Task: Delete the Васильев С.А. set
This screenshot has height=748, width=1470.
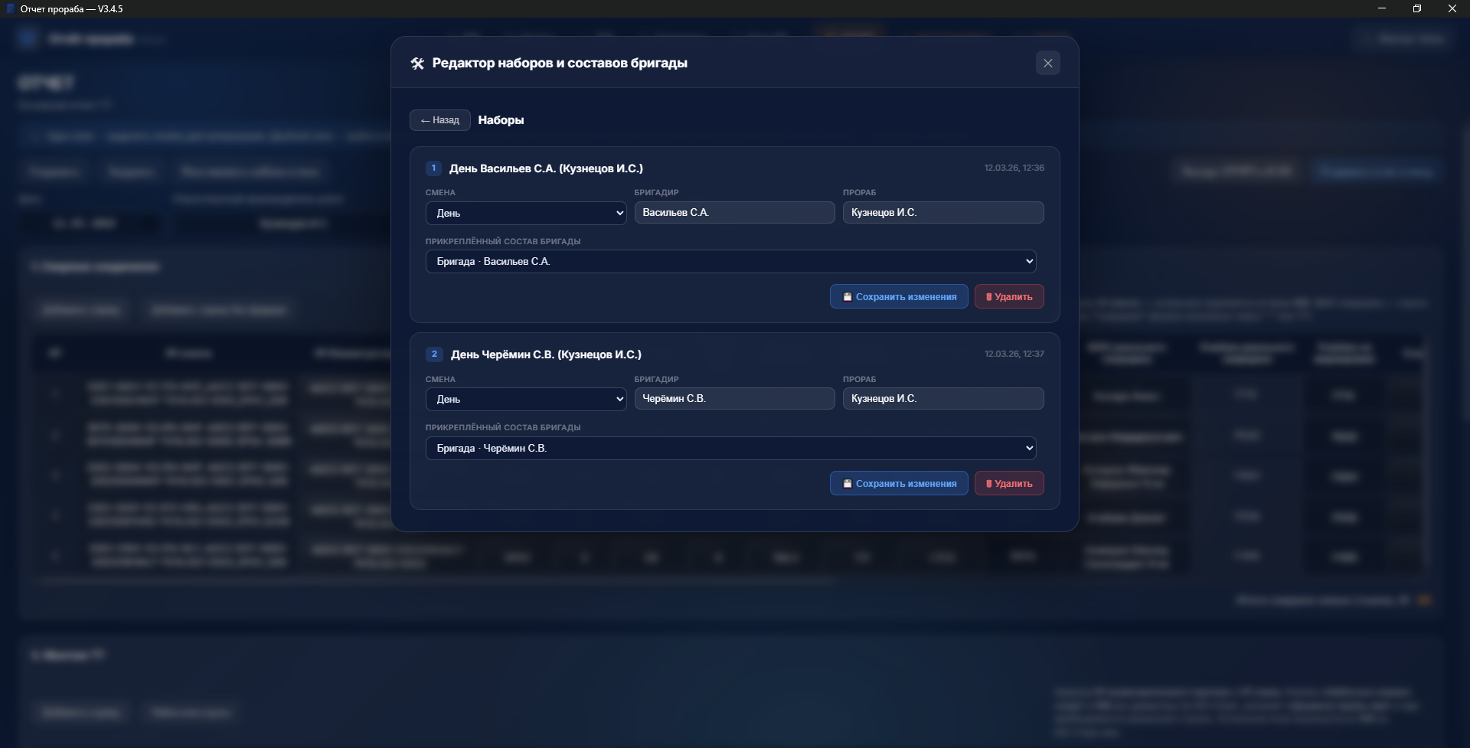Action: (1008, 297)
